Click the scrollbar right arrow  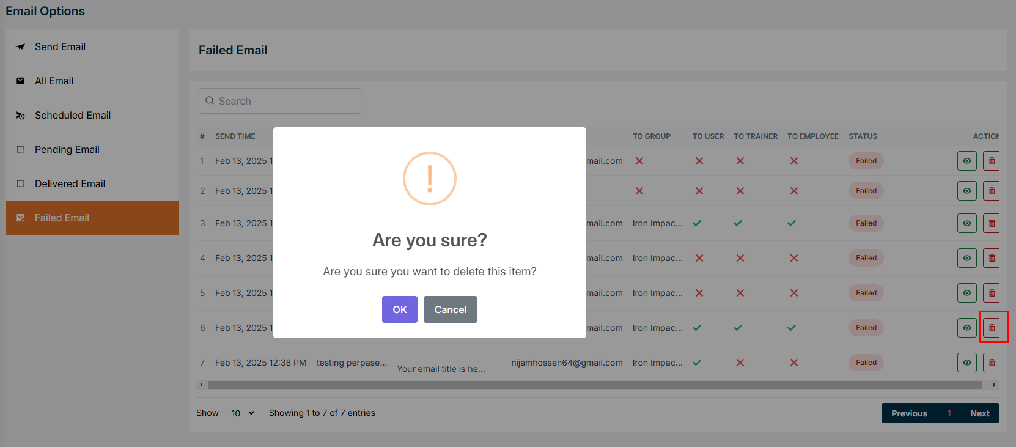(x=995, y=385)
